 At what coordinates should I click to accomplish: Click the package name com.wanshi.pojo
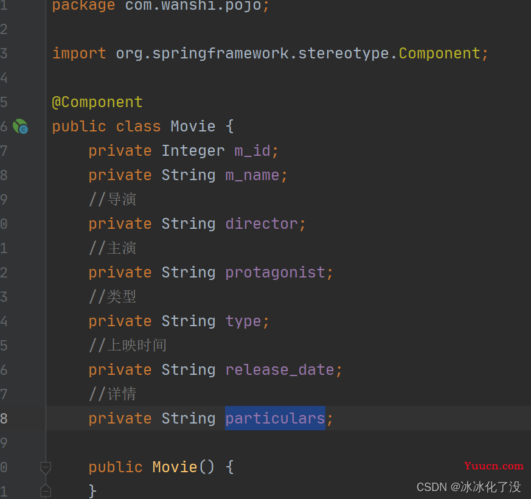(x=193, y=5)
